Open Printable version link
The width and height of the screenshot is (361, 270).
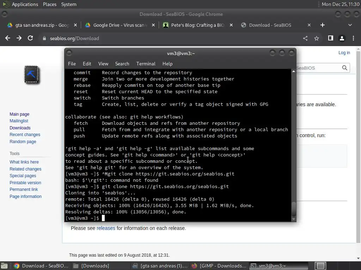[25, 183]
